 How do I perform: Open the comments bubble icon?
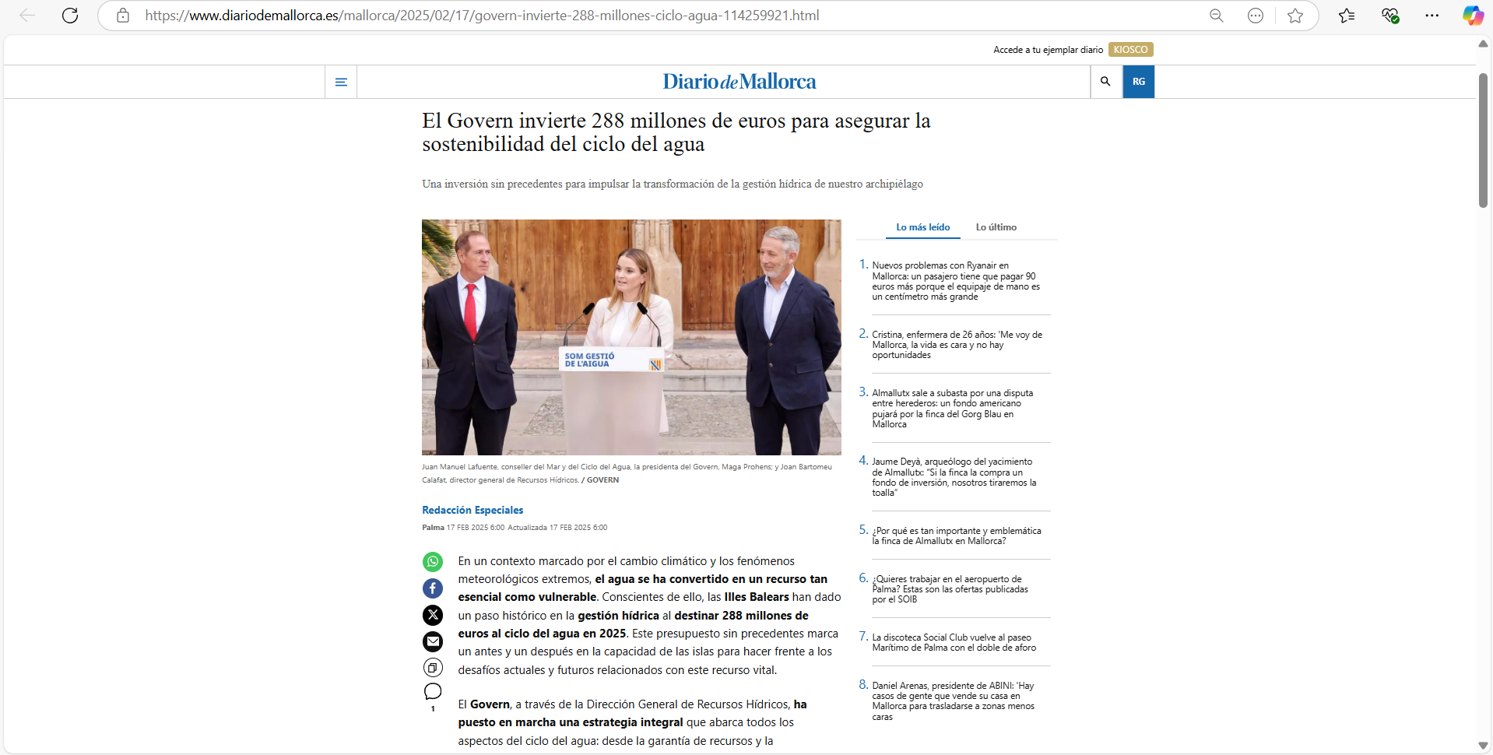click(x=433, y=691)
